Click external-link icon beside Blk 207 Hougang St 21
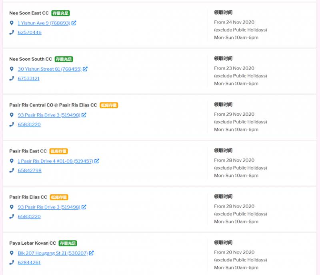 click(91, 253)
